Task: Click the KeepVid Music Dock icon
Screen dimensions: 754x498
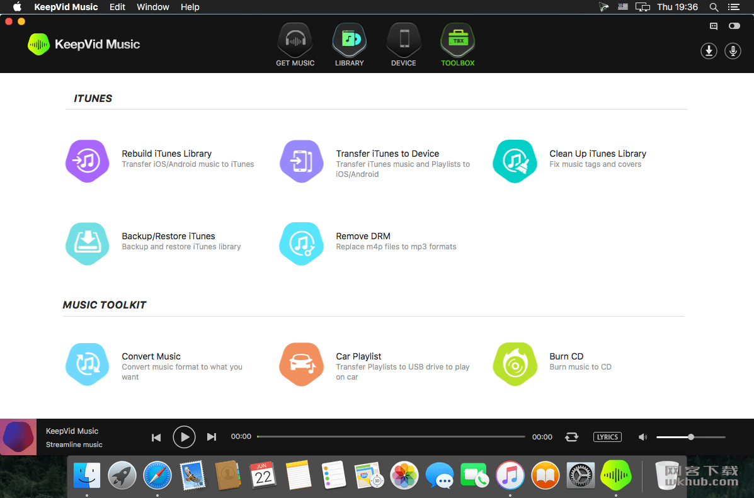Action: click(616, 475)
